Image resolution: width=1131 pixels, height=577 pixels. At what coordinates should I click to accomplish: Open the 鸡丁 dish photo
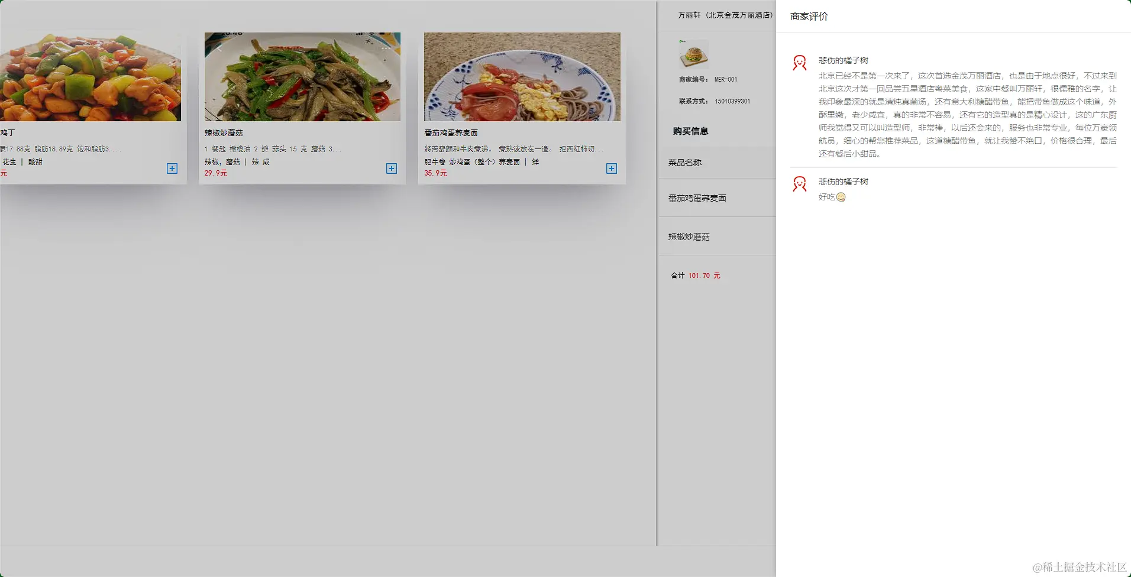pyautogui.click(x=91, y=77)
